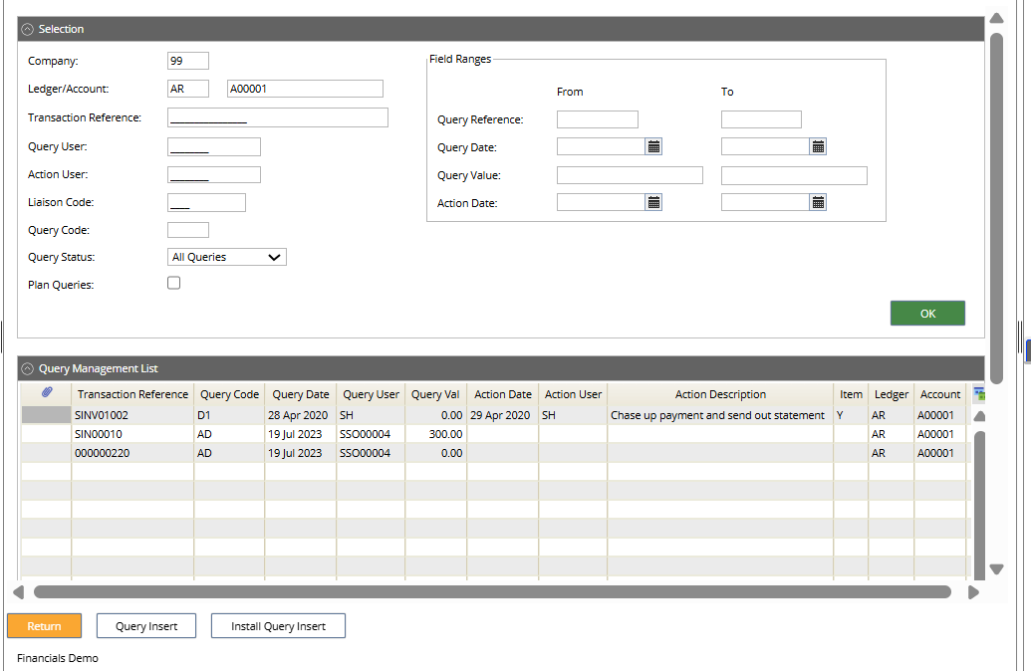This screenshot has height=671, width=1031.
Task: Sort by Account column header
Action: 939,394
